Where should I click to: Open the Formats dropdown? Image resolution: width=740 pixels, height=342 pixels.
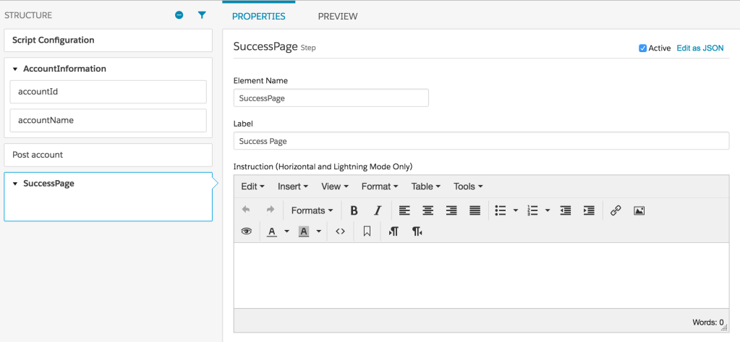click(312, 210)
